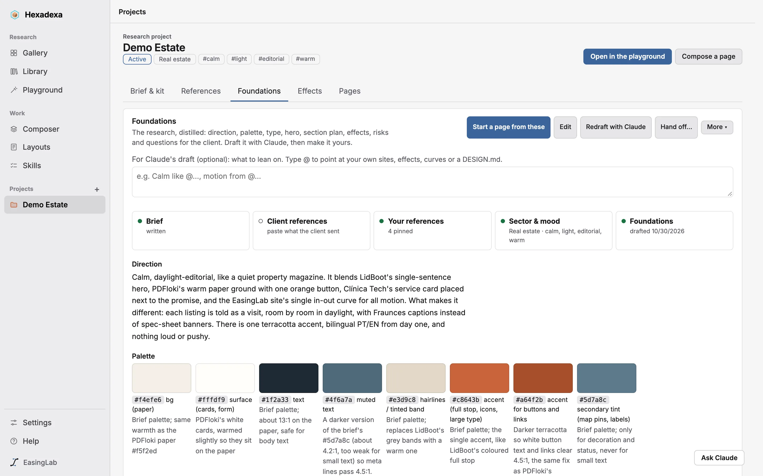
Task: Select the #1f2a33 dark text swatch
Action: pos(289,378)
